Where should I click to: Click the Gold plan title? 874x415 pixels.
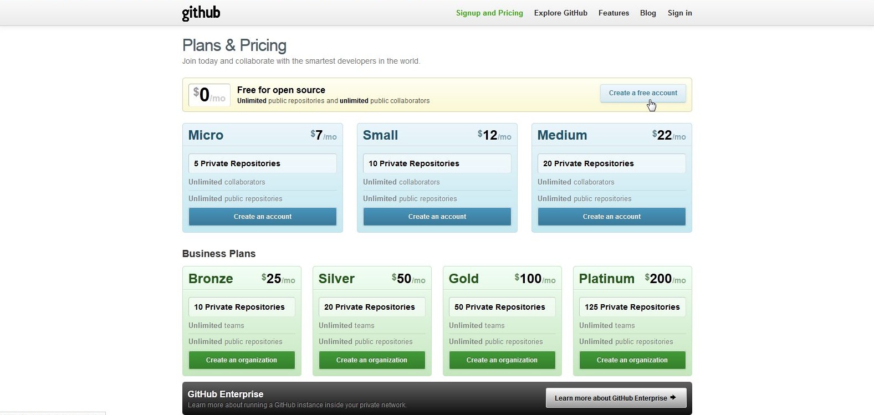pos(464,279)
